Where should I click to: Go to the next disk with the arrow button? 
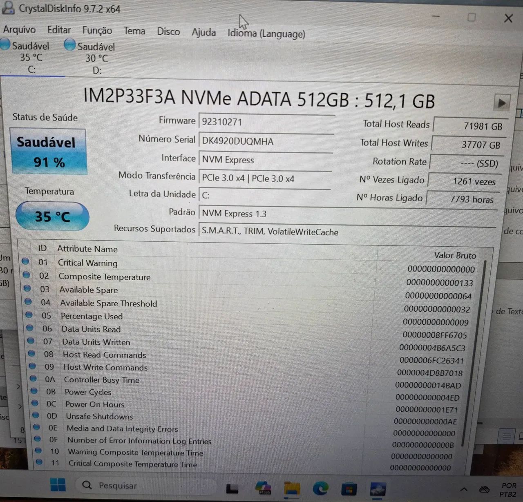502,103
